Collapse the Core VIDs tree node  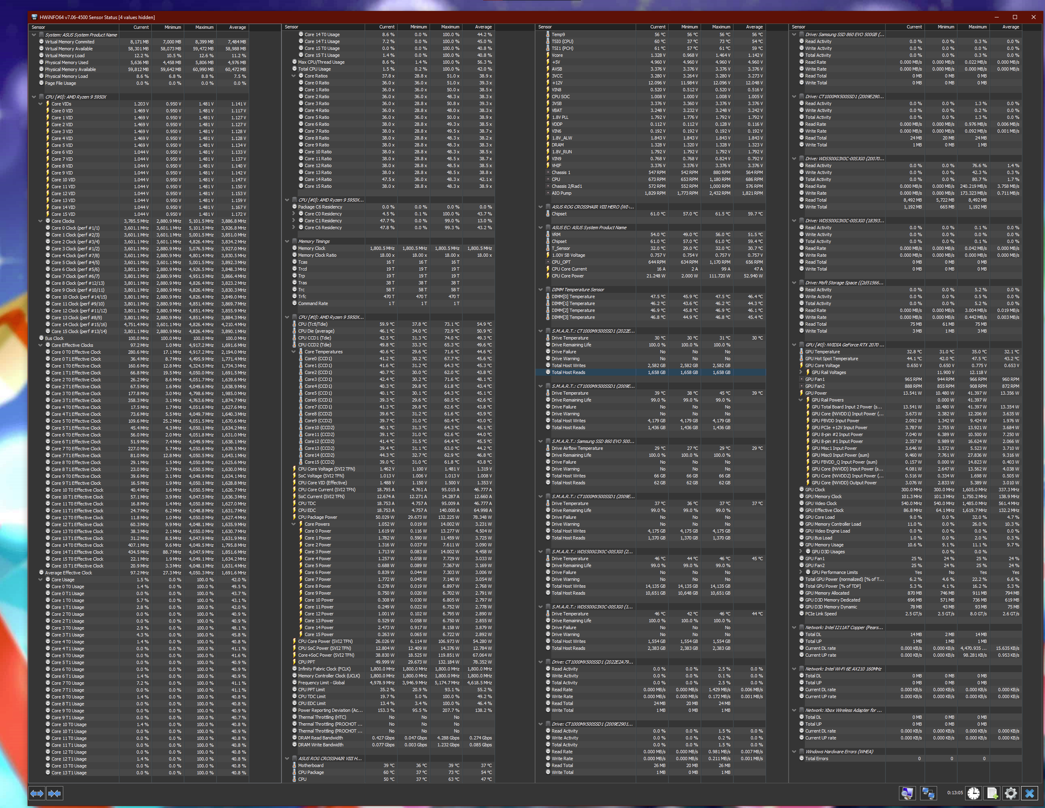(x=41, y=104)
